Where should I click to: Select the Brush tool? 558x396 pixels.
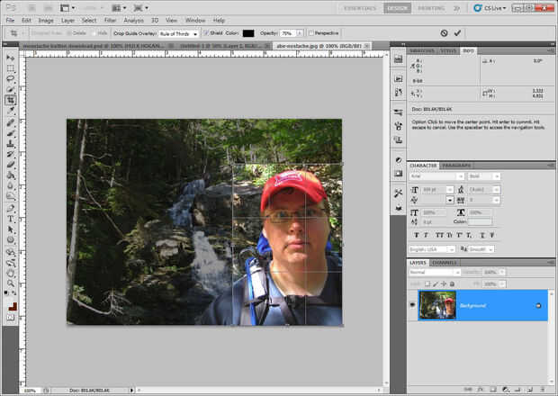pos(10,133)
